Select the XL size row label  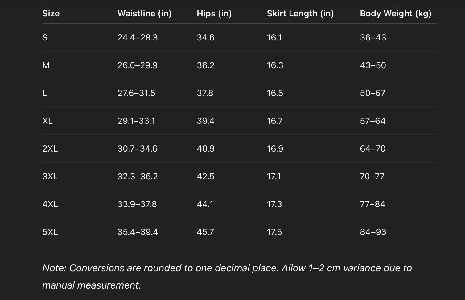coord(47,121)
